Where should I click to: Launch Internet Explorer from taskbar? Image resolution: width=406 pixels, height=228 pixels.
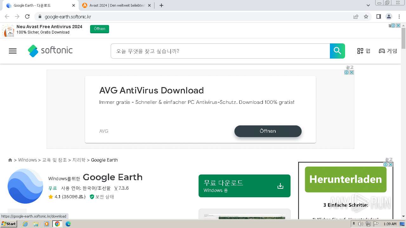click(x=25, y=224)
